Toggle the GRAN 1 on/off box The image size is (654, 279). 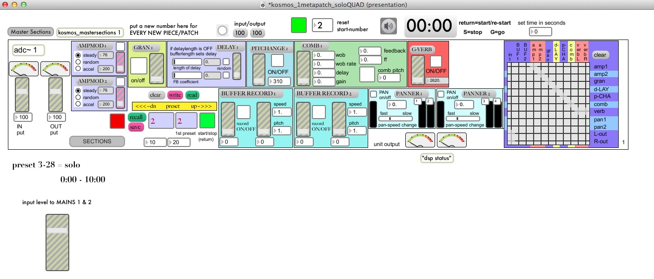pos(138,66)
